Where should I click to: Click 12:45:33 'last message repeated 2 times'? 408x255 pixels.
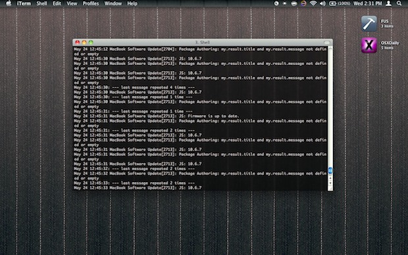134,183
